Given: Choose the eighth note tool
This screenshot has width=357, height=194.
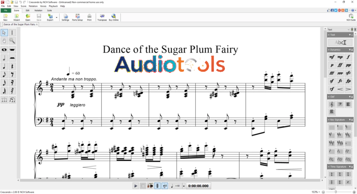Looking at the screenshot, I should (x=4, y=74).
